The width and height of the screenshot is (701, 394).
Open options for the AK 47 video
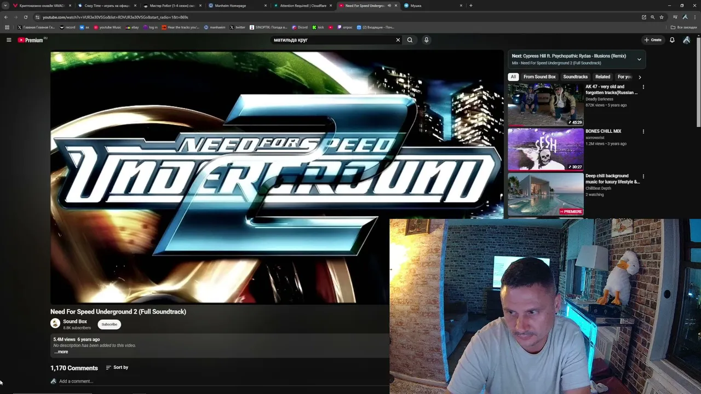pyautogui.click(x=643, y=87)
